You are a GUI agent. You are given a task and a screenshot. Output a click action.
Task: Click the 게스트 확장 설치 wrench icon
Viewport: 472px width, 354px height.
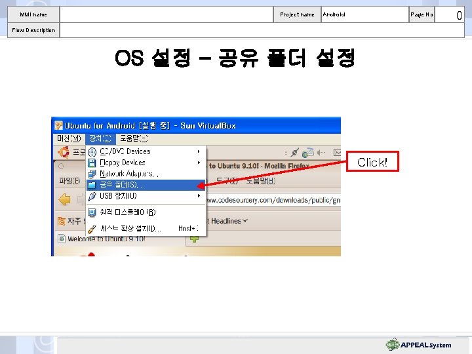pyautogui.click(x=92, y=229)
